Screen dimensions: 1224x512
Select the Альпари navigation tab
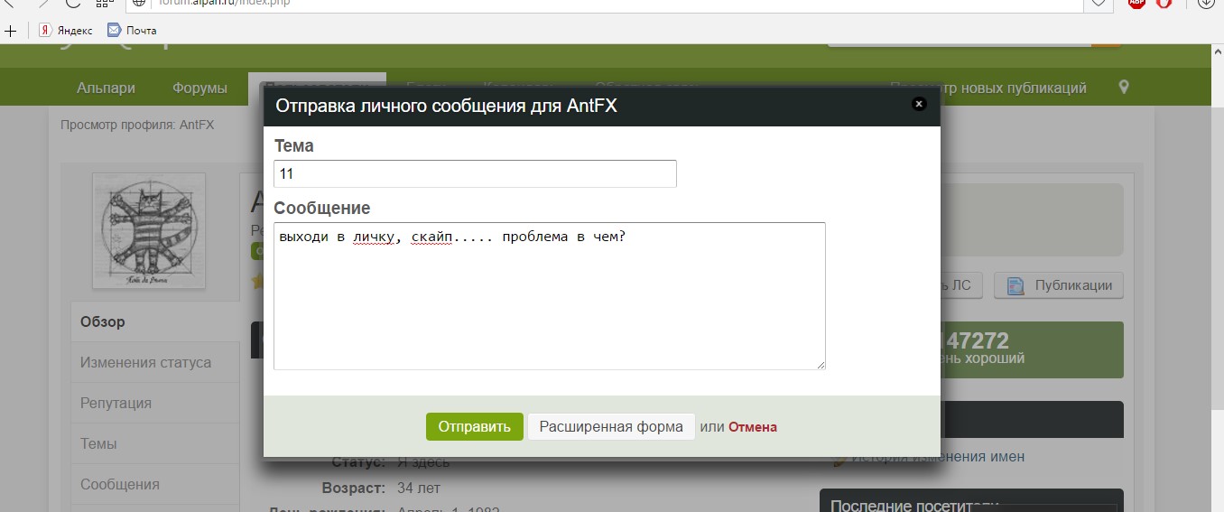[106, 88]
